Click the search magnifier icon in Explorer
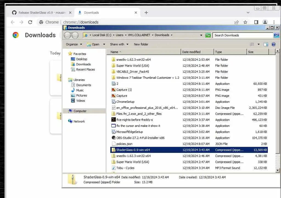This screenshot has width=281, height=198. tap(276, 35)
